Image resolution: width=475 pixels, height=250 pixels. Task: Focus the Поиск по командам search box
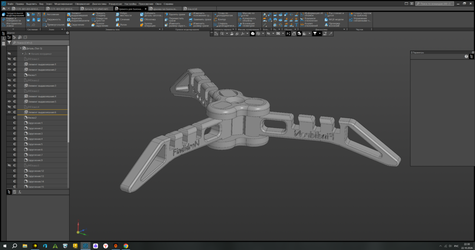pos(434,4)
